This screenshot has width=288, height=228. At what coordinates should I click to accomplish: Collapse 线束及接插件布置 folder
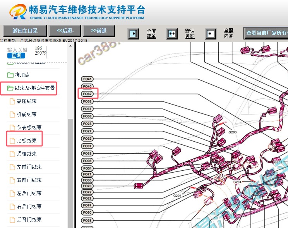coord(35,88)
